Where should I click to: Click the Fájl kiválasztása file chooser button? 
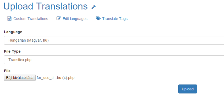pos(20,78)
